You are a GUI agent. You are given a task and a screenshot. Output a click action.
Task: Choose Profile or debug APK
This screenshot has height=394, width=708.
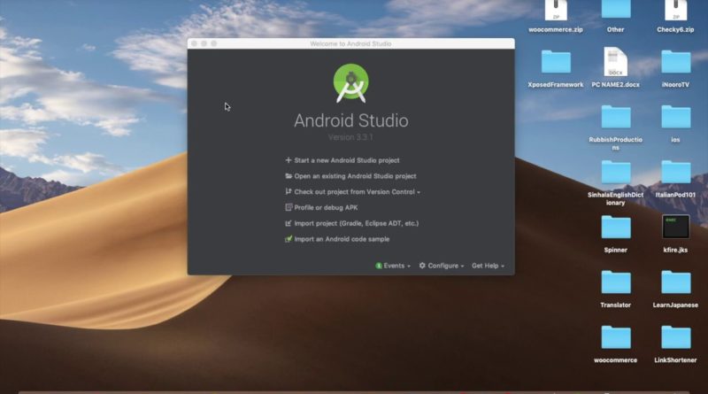pyautogui.click(x=321, y=207)
